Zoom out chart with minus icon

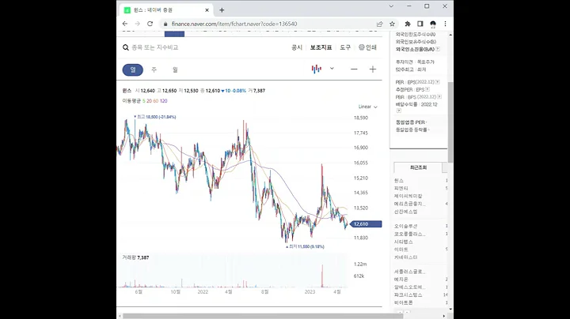[354, 69]
